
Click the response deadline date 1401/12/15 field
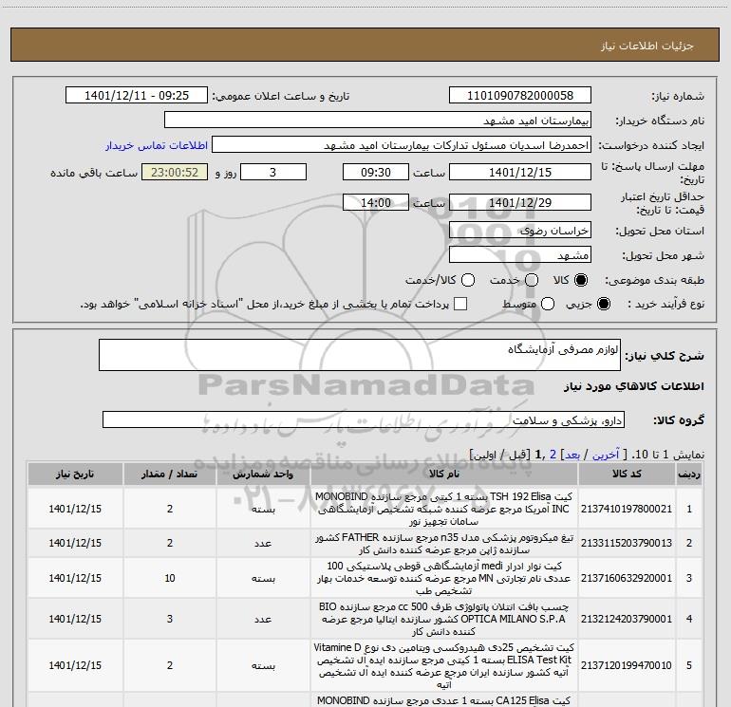520,172
